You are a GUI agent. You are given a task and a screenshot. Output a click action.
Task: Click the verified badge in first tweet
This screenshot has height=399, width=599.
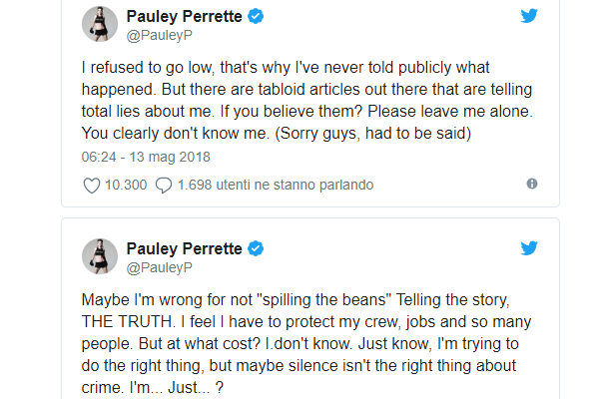click(256, 17)
